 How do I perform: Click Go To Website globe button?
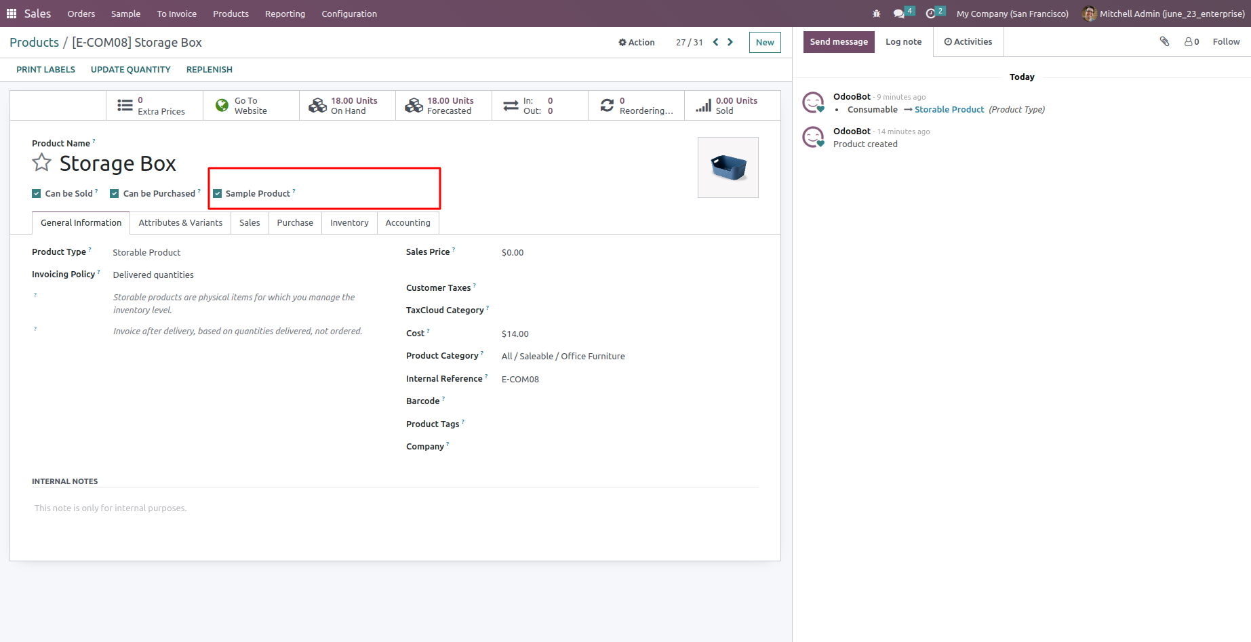251,106
